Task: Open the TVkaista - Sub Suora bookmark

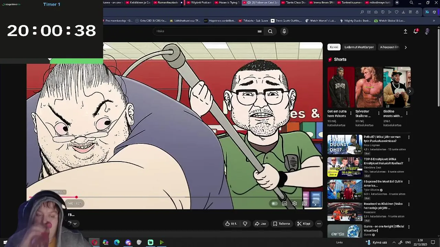Action: click(x=253, y=21)
